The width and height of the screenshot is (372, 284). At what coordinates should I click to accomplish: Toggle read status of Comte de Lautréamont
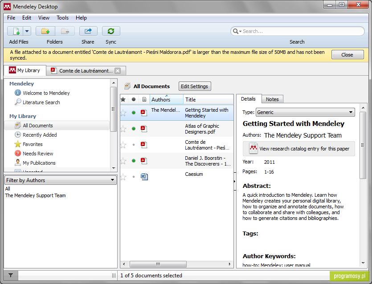[x=134, y=145]
